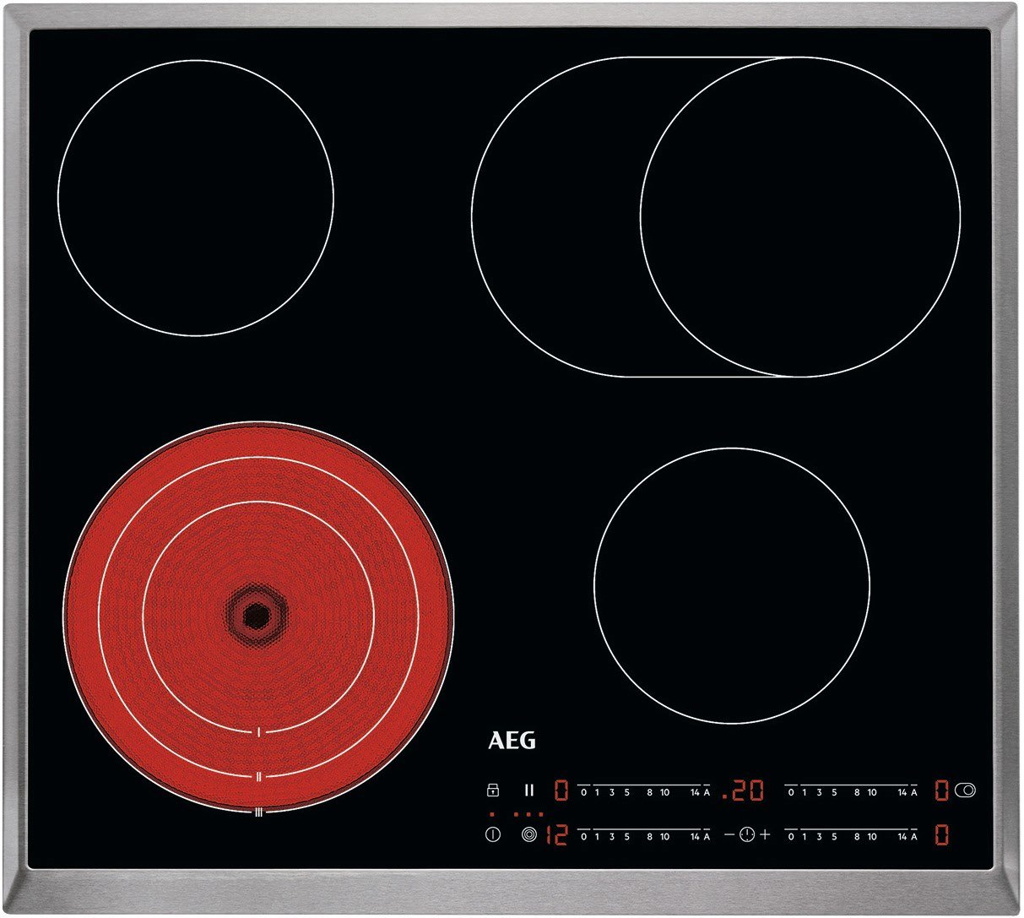Touch the AEG brand logo
Image resolution: width=1024 pixels, height=918 pixels.
click(x=512, y=741)
